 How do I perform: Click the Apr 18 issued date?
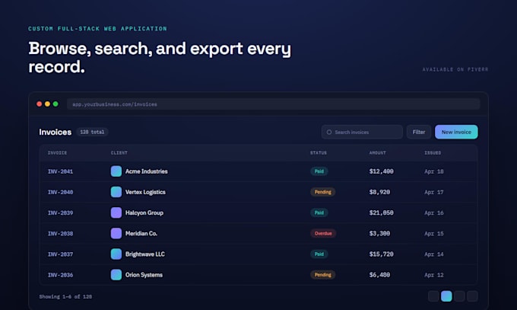434,171
